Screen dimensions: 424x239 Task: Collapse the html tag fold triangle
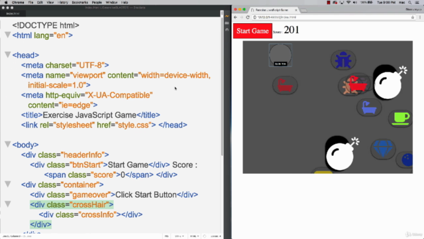click(x=7, y=35)
